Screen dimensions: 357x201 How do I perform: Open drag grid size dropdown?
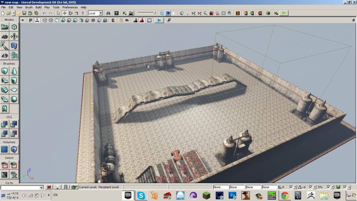[295, 187]
